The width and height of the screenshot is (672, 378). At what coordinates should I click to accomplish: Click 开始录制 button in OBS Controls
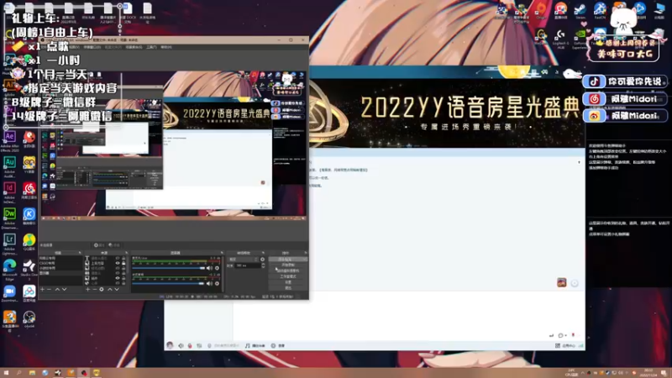tap(288, 265)
